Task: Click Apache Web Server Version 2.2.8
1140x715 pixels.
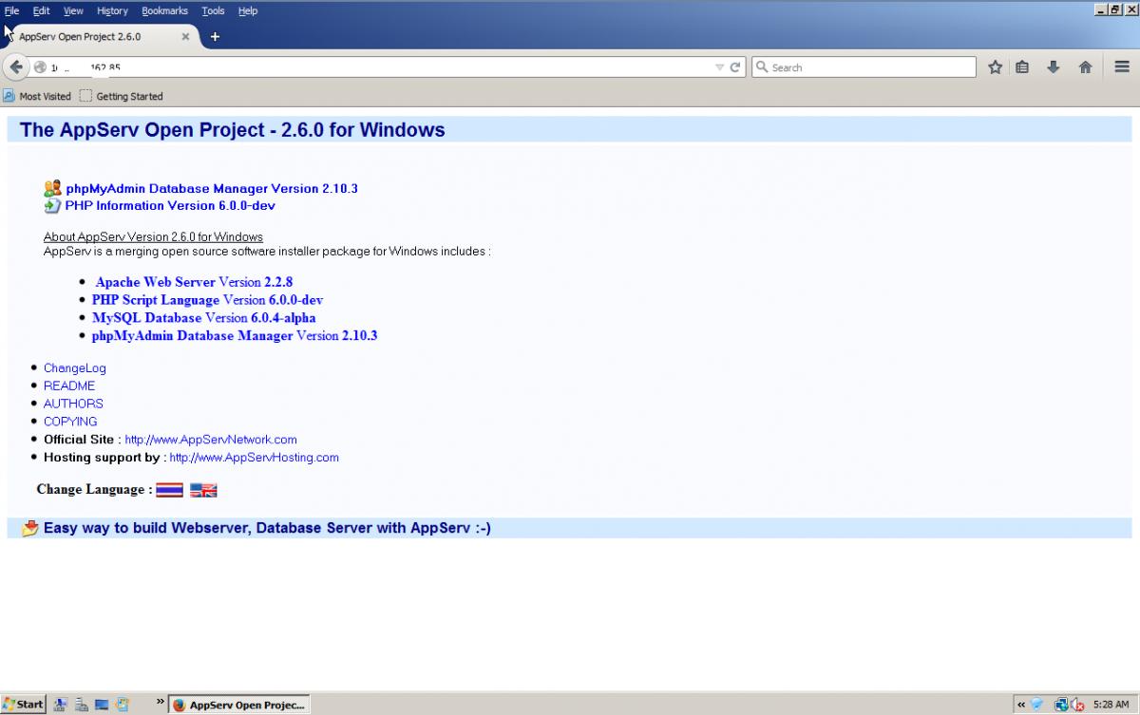Action: pos(194,282)
